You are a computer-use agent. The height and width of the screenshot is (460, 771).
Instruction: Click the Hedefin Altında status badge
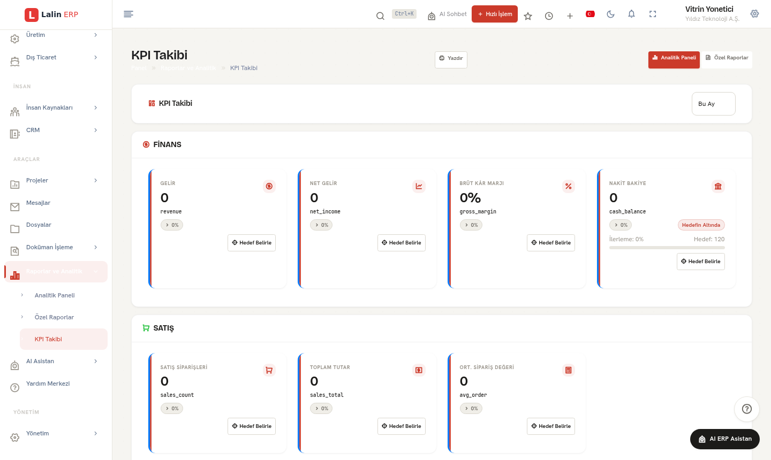(701, 225)
